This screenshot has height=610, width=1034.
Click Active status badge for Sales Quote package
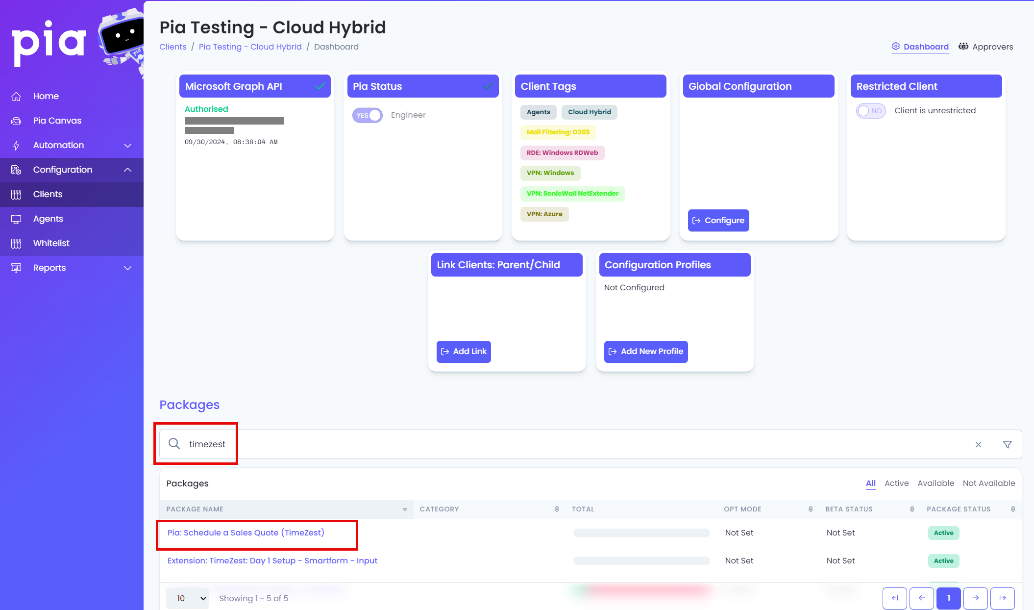tap(943, 533)
